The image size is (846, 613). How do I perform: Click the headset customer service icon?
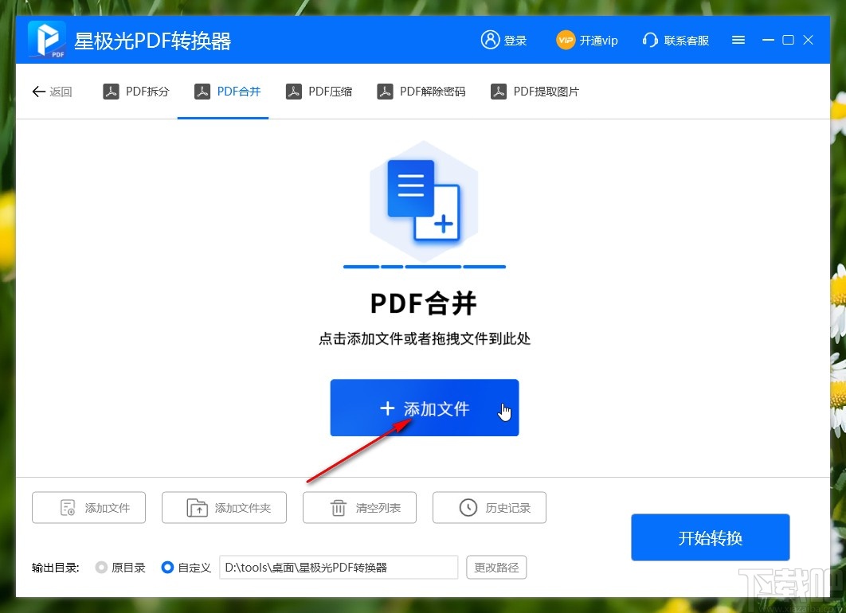coord(650,40)
